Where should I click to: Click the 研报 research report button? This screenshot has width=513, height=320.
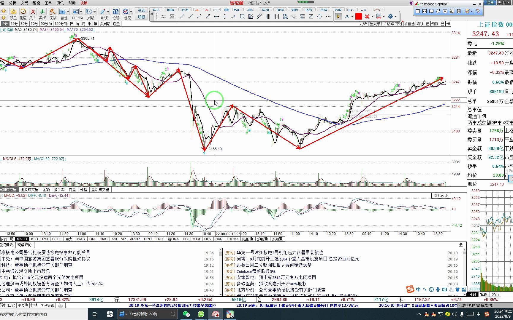tap(142, 17)
